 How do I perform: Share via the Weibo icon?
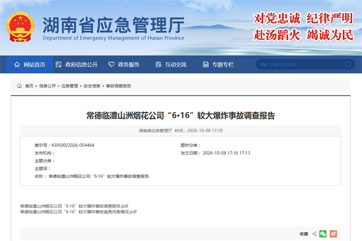[x=333, y=234]
